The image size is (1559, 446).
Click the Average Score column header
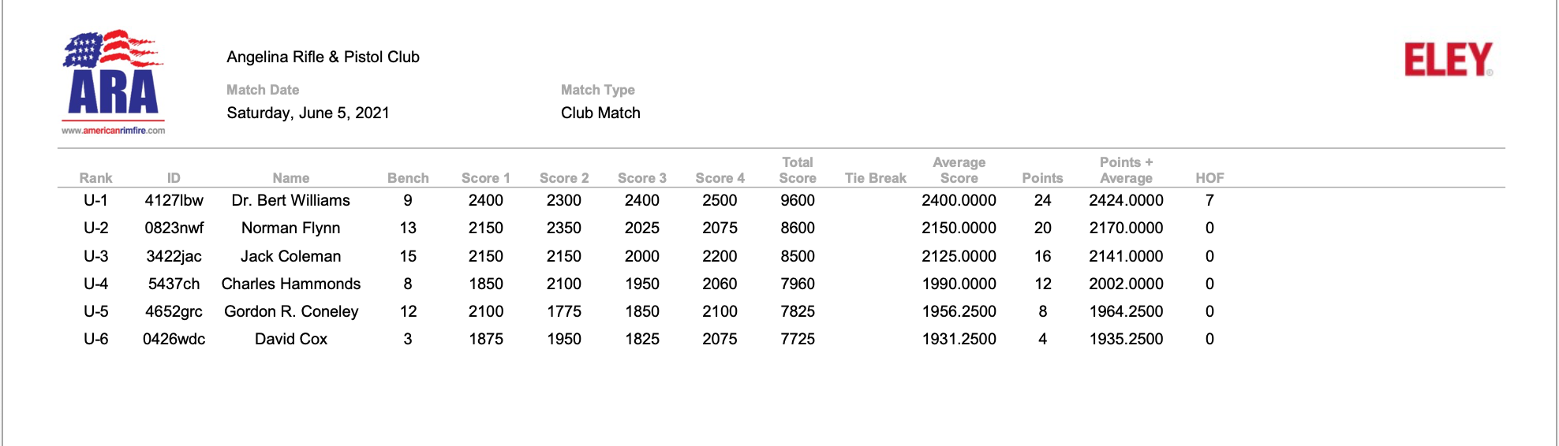tap(959, 170)
